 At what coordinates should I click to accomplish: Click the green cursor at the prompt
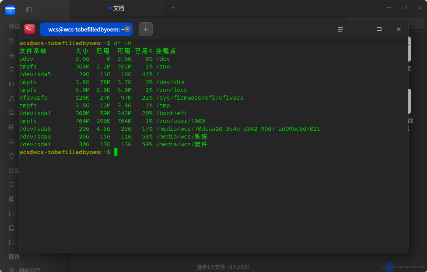[x=116, y=152]
